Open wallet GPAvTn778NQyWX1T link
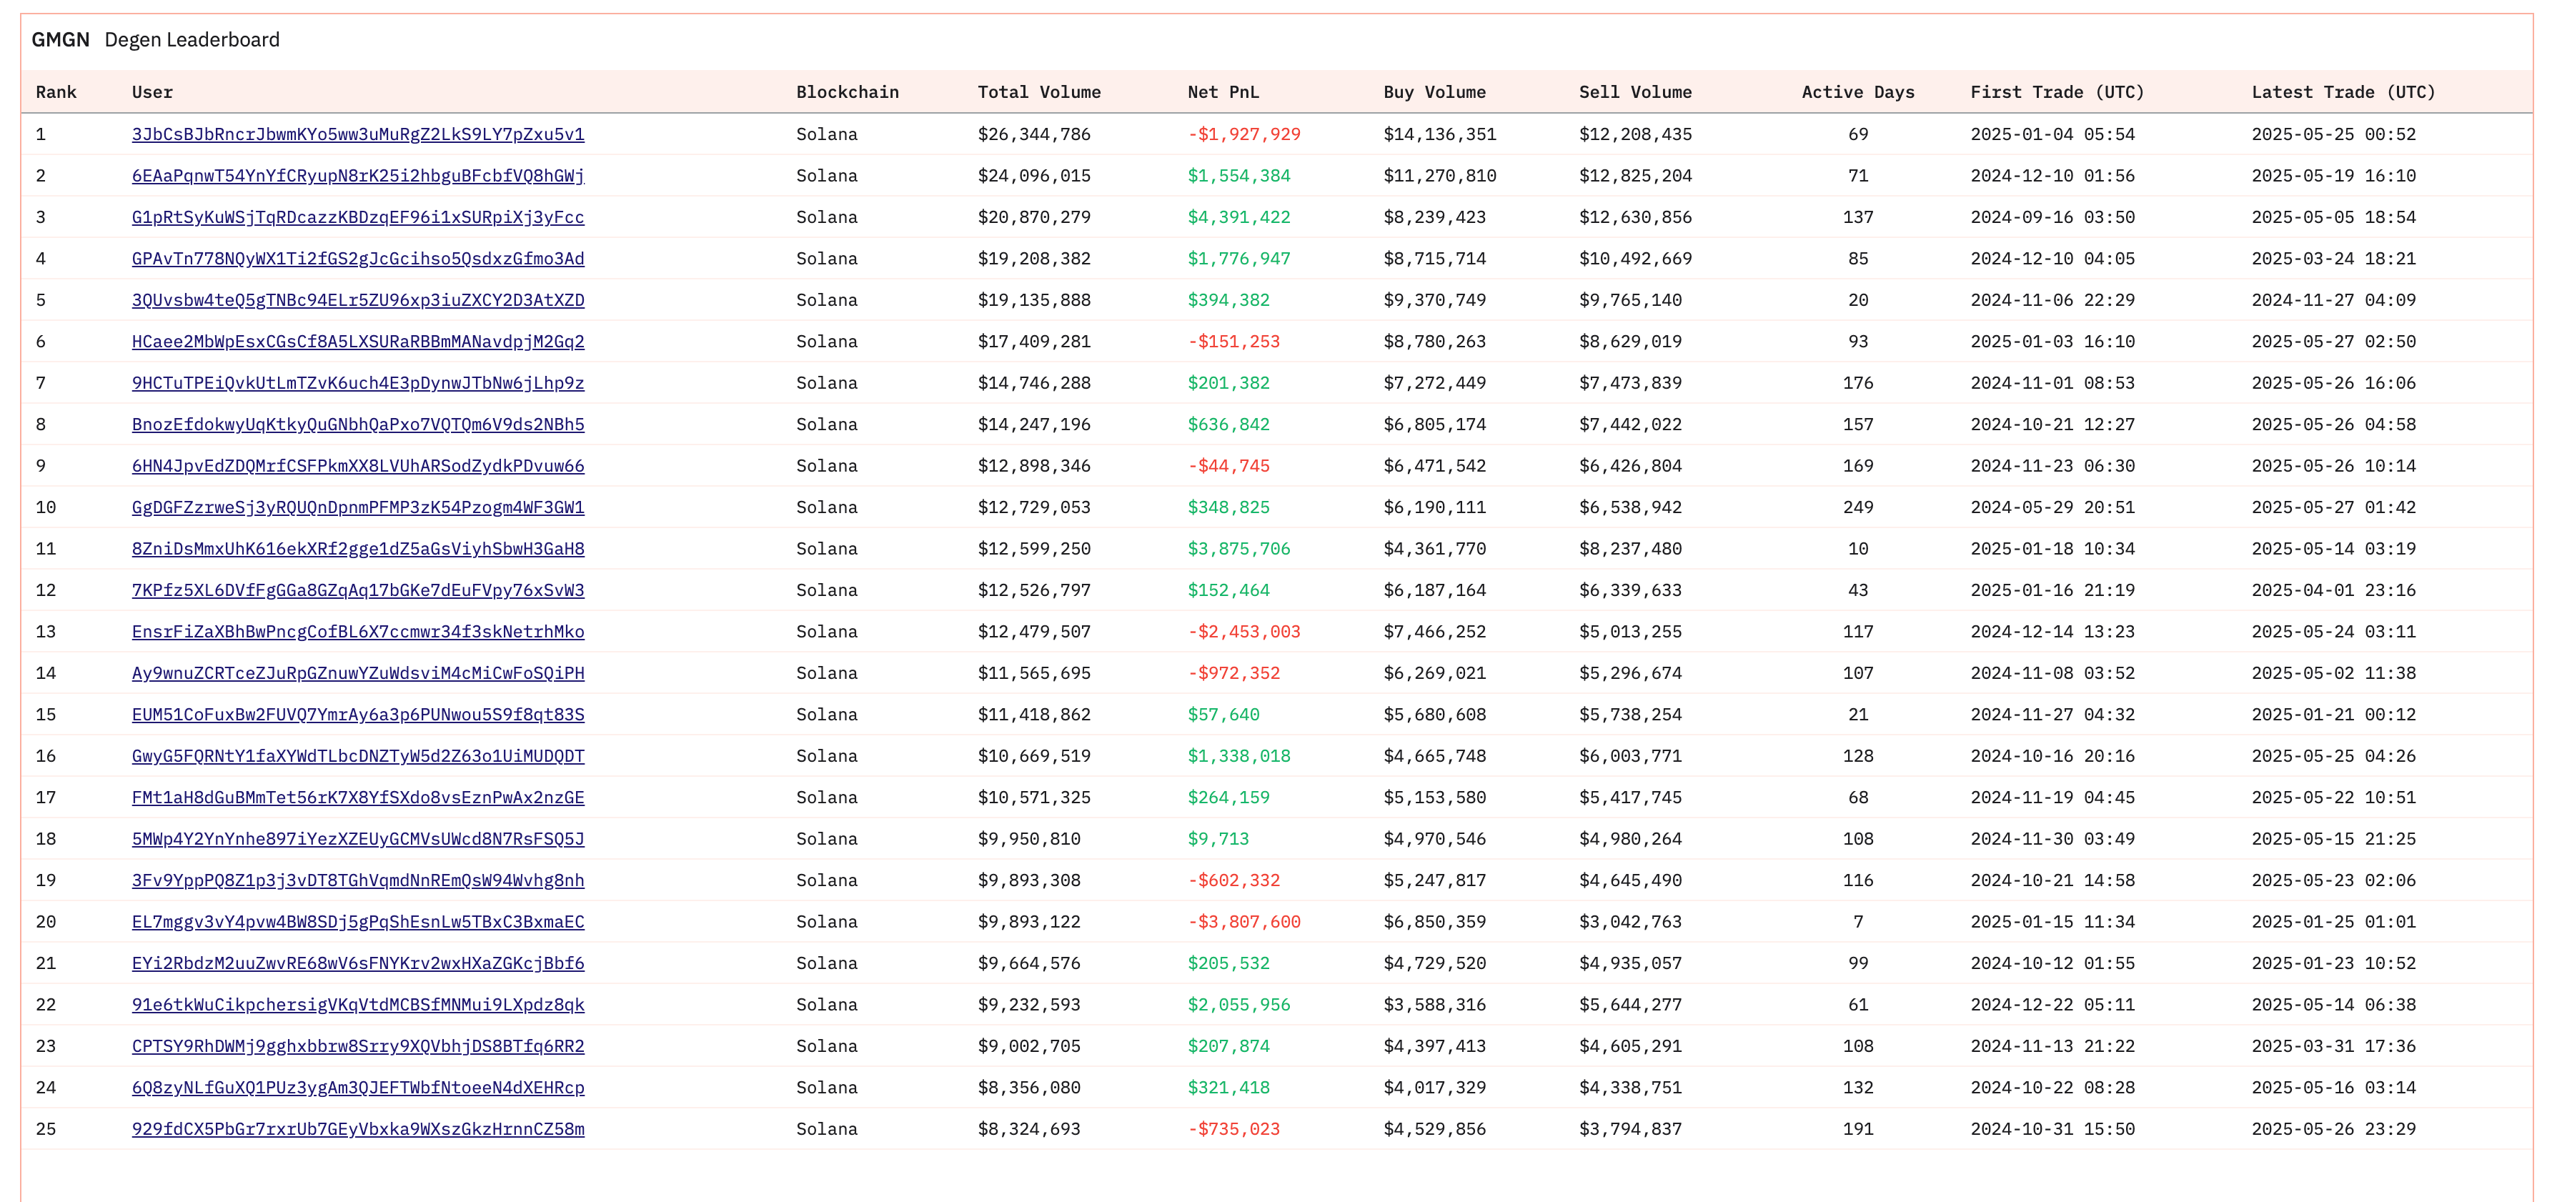 (357, 259)
